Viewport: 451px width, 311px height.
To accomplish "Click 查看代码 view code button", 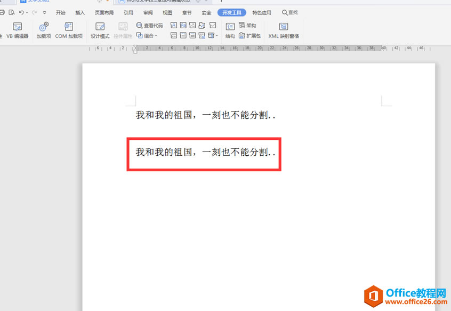I will coord(149,25).
